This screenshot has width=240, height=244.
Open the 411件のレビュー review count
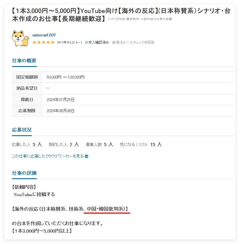click(69, 42)
